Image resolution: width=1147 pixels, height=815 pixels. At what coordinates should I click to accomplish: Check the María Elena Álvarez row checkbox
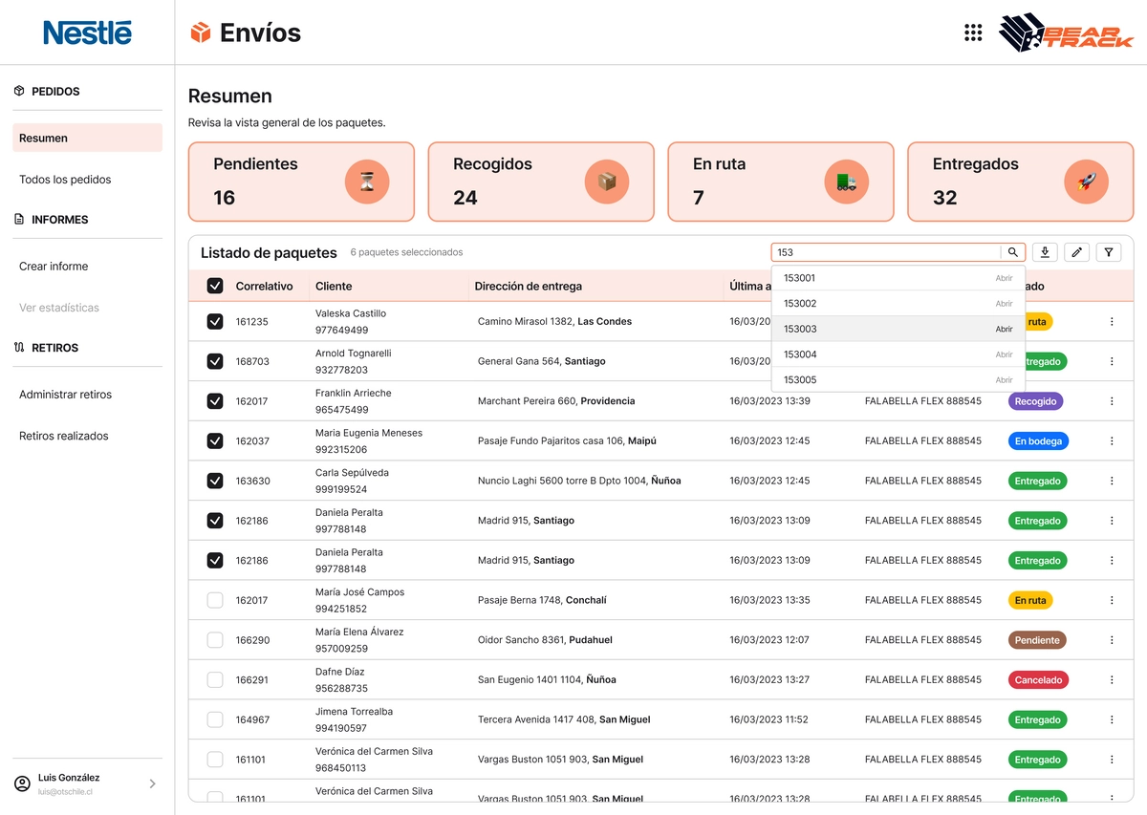coord(215,640)
